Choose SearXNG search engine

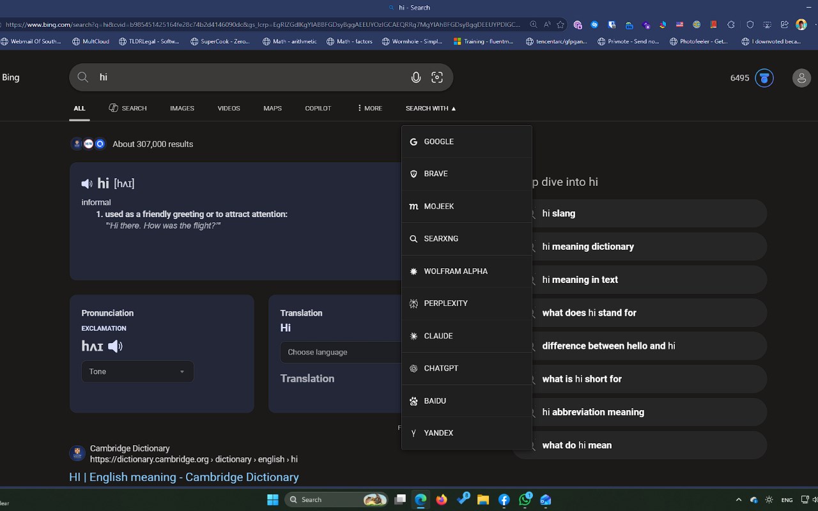[x=467, y=239]
